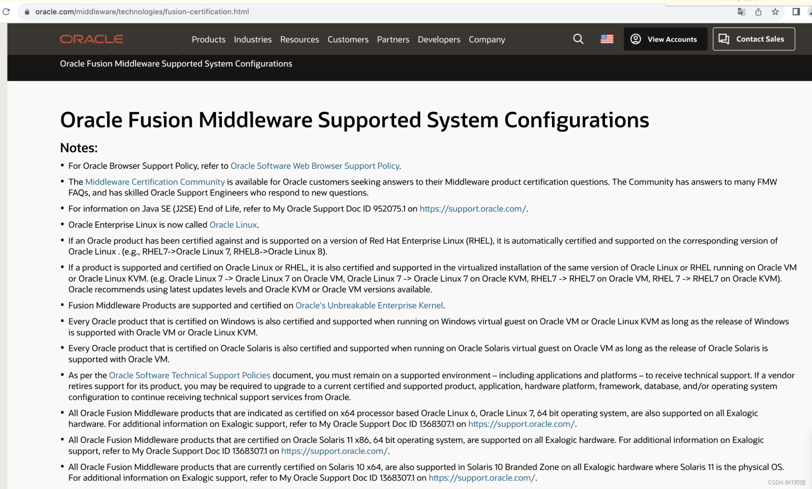Open the Resources menu
Viewport: 812px width, 489px height.
point(300,39)
